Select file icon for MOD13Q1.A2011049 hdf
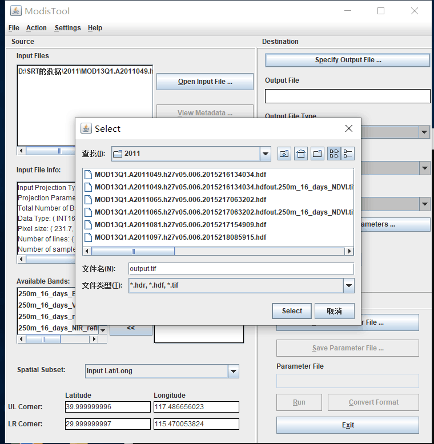The width and height of the screenshot is (434, 444). [x=89, y=175]
